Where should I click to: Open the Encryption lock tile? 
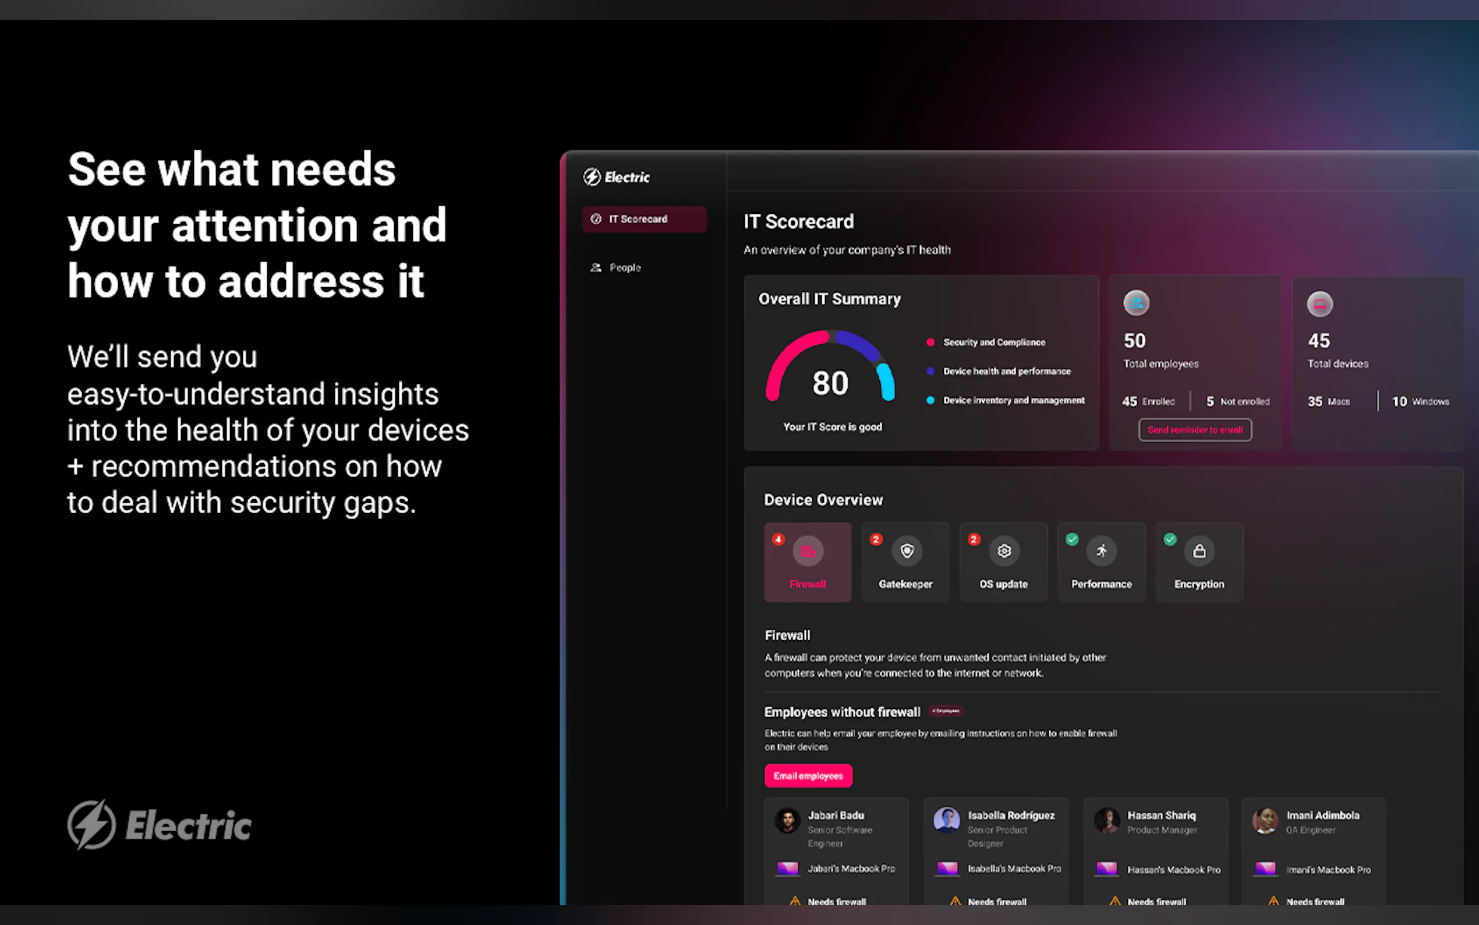pyautogui.click(x=1199, y=562)
